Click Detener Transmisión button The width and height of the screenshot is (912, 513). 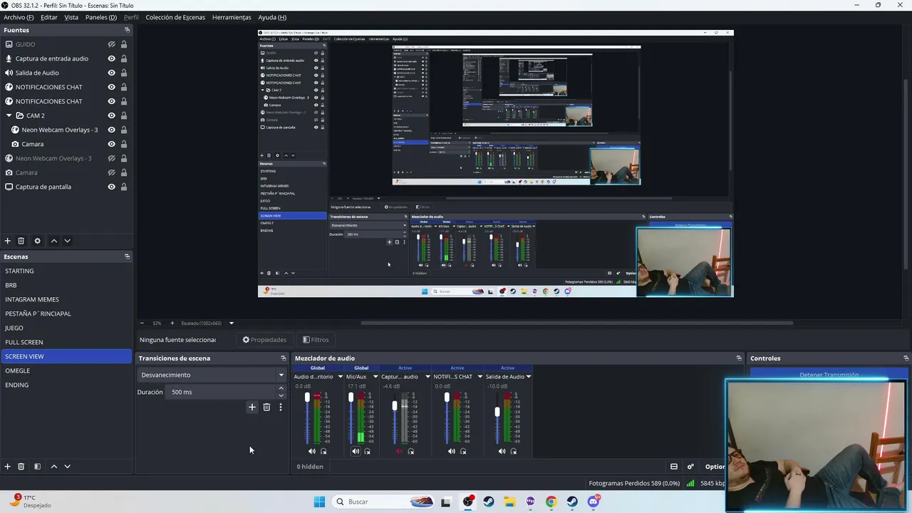[829, 375]
